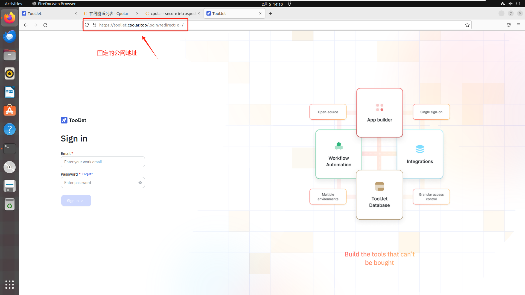The height and width of the screenshot is (295, 525).
Task: Open Firefox application menu hamburger
Action: tap(518, 25)
